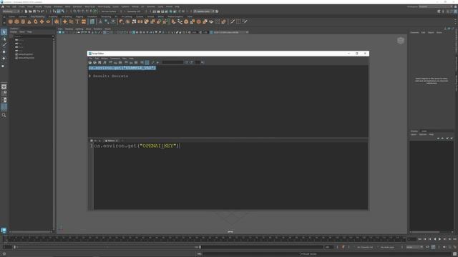Click No Live Surface button
The width and height of the screenshot is (458, 257).
[x=109, y=11]
